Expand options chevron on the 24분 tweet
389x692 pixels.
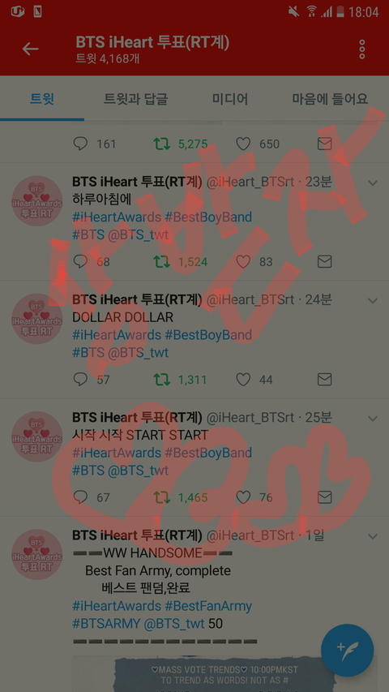coord(373,300)
